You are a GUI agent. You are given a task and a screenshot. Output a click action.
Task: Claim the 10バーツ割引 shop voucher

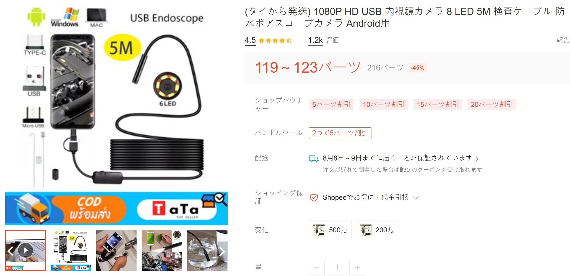[384, 104]
